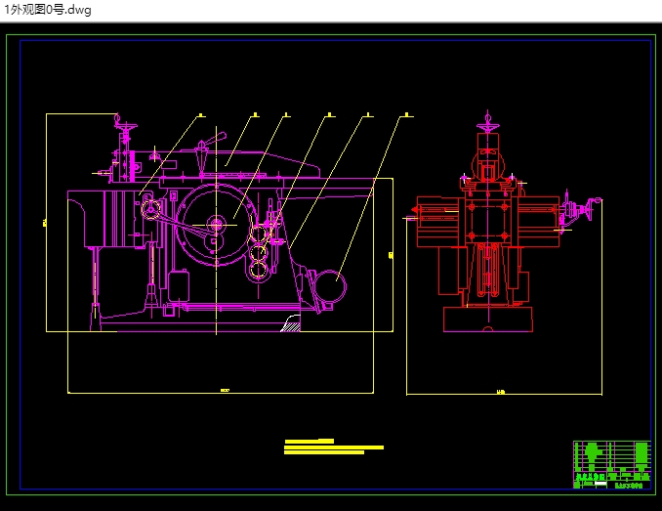Click the yellow technical notes text block

click(x=333, y=447)
